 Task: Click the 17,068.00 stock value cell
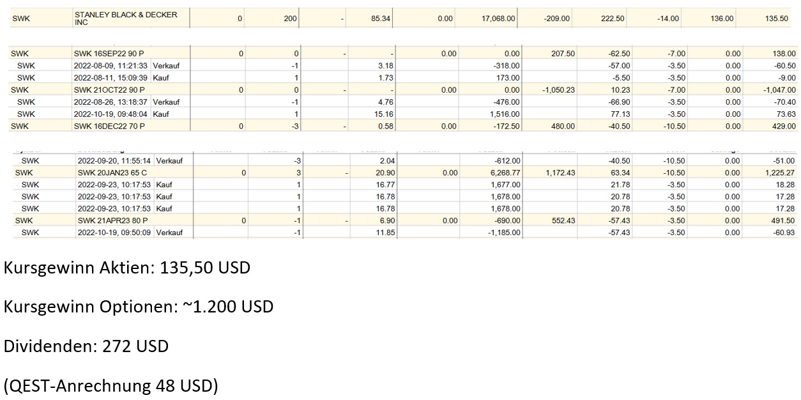pos(498,19)
